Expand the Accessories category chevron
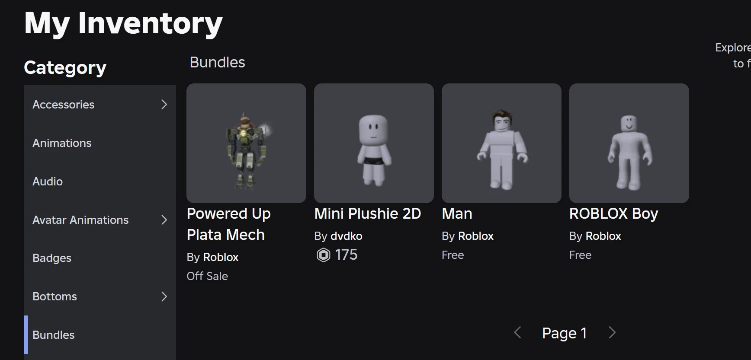This screenshot has width=751, height=360. [164, 105]
